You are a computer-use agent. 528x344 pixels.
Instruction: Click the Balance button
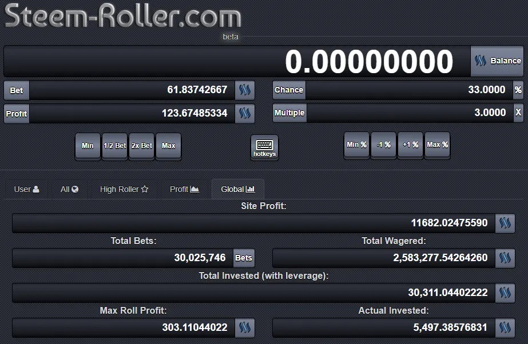coord(497,61)
